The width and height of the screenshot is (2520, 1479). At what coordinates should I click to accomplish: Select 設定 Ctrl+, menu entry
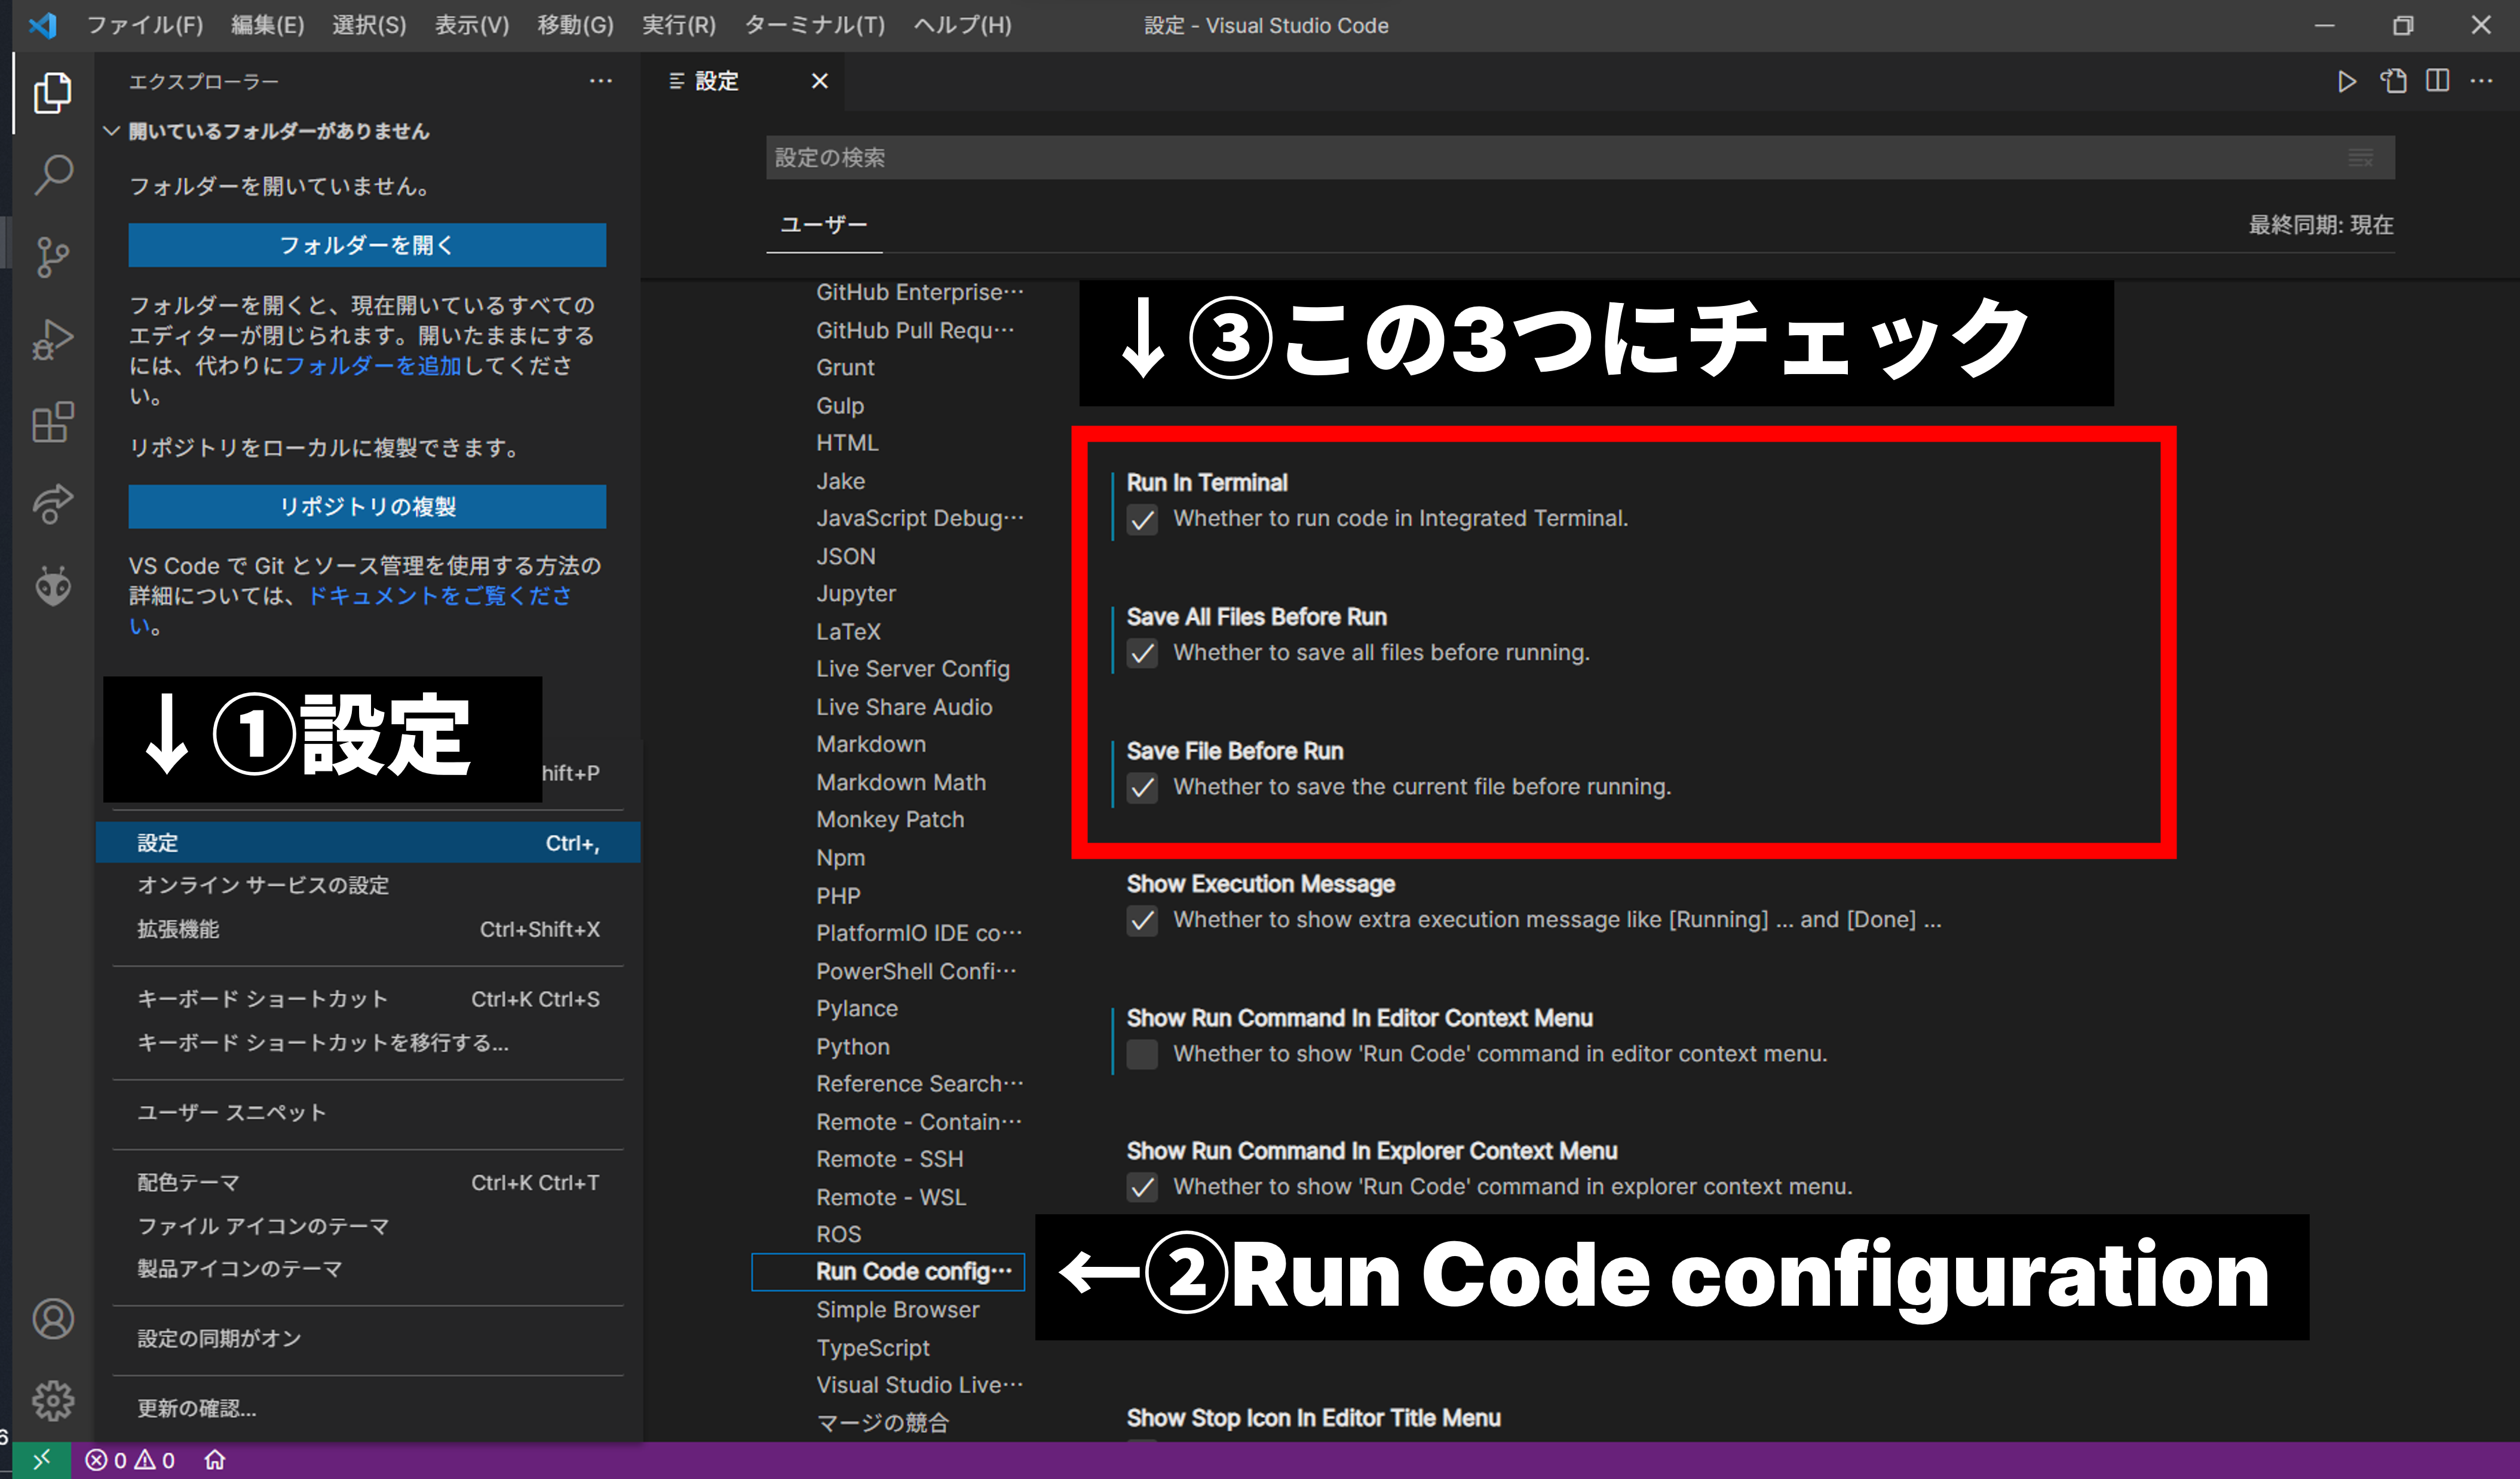coord(368,843)
